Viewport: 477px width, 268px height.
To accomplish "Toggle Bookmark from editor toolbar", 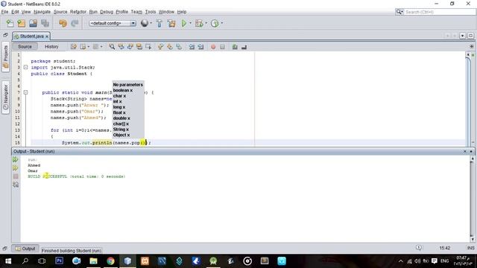I will (x=179, y=47).
